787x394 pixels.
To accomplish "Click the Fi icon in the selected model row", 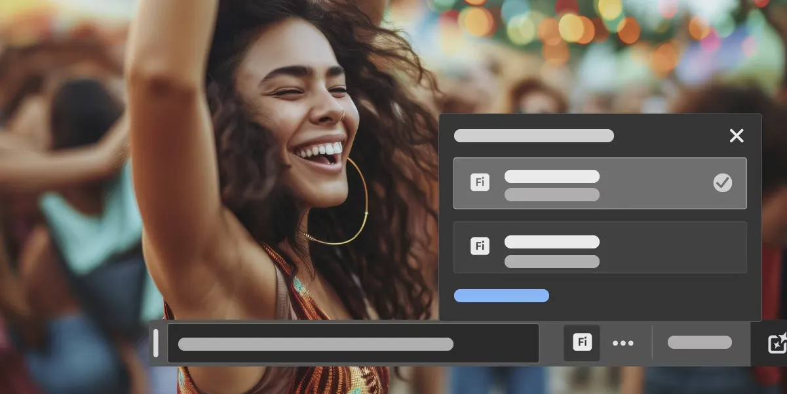I will 480,182.
